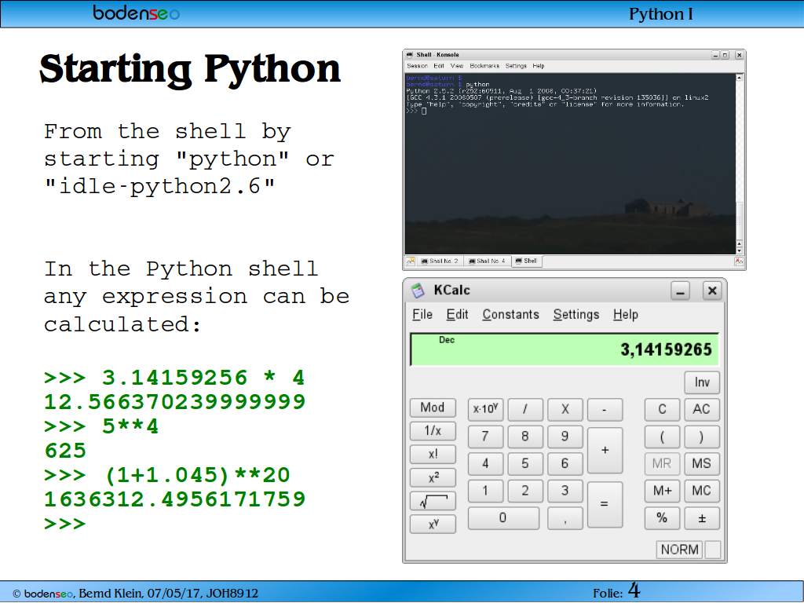This screenshot has width=804, height=603.
Task: Open Konsole's Help menu
Action: [x=539, y=66]
